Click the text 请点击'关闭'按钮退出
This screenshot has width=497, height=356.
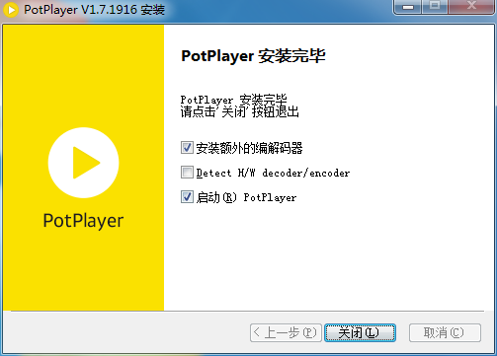[239, 112]
